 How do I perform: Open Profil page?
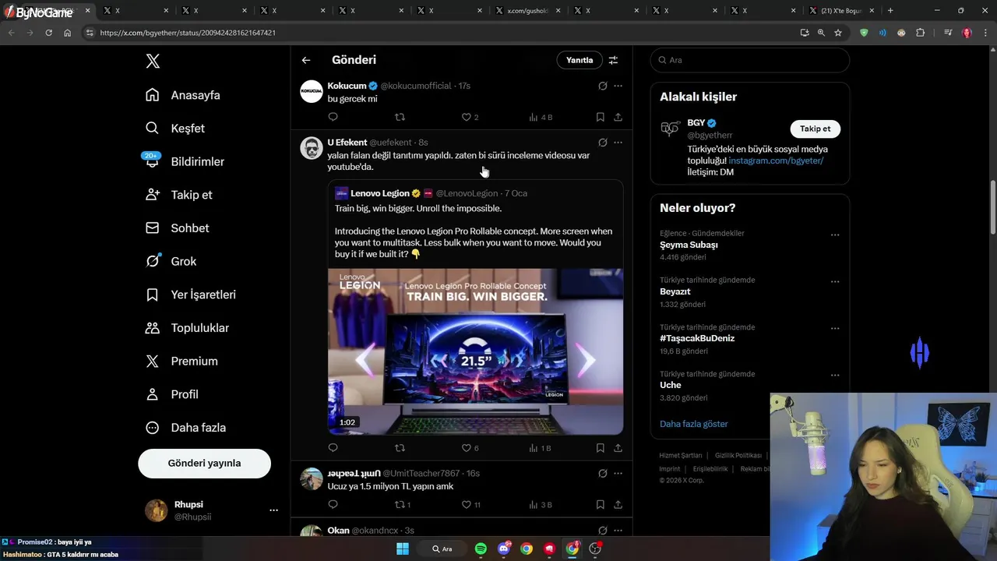coord(172,394)
